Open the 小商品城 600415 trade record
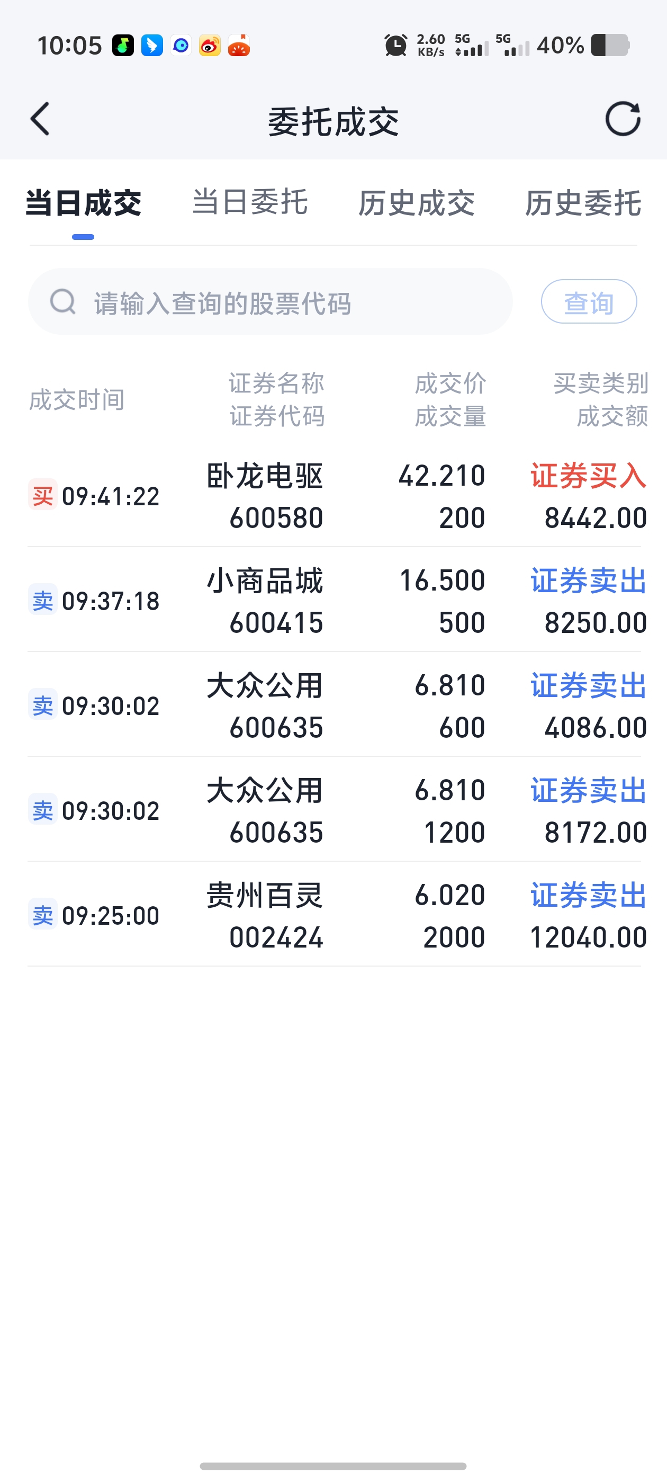 (x=334, y=601)
